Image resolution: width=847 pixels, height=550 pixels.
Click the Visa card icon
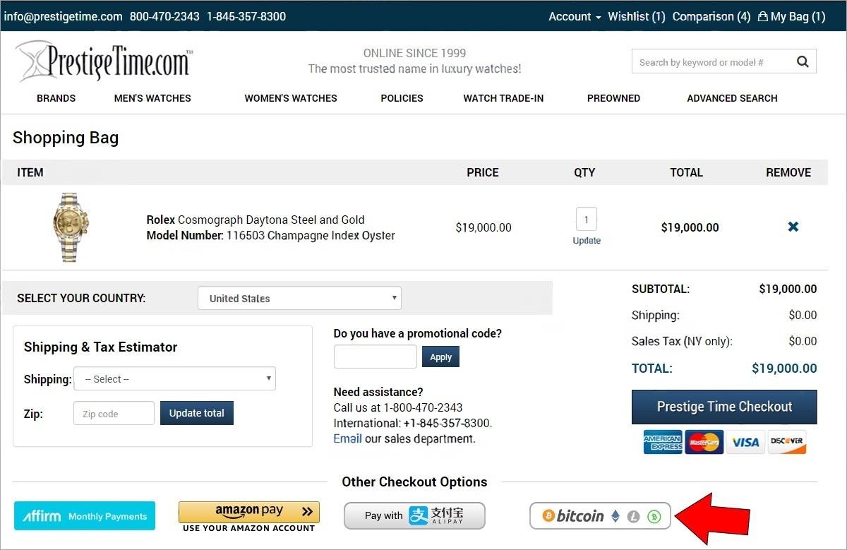pyautogui.click(x=745, y=442)
